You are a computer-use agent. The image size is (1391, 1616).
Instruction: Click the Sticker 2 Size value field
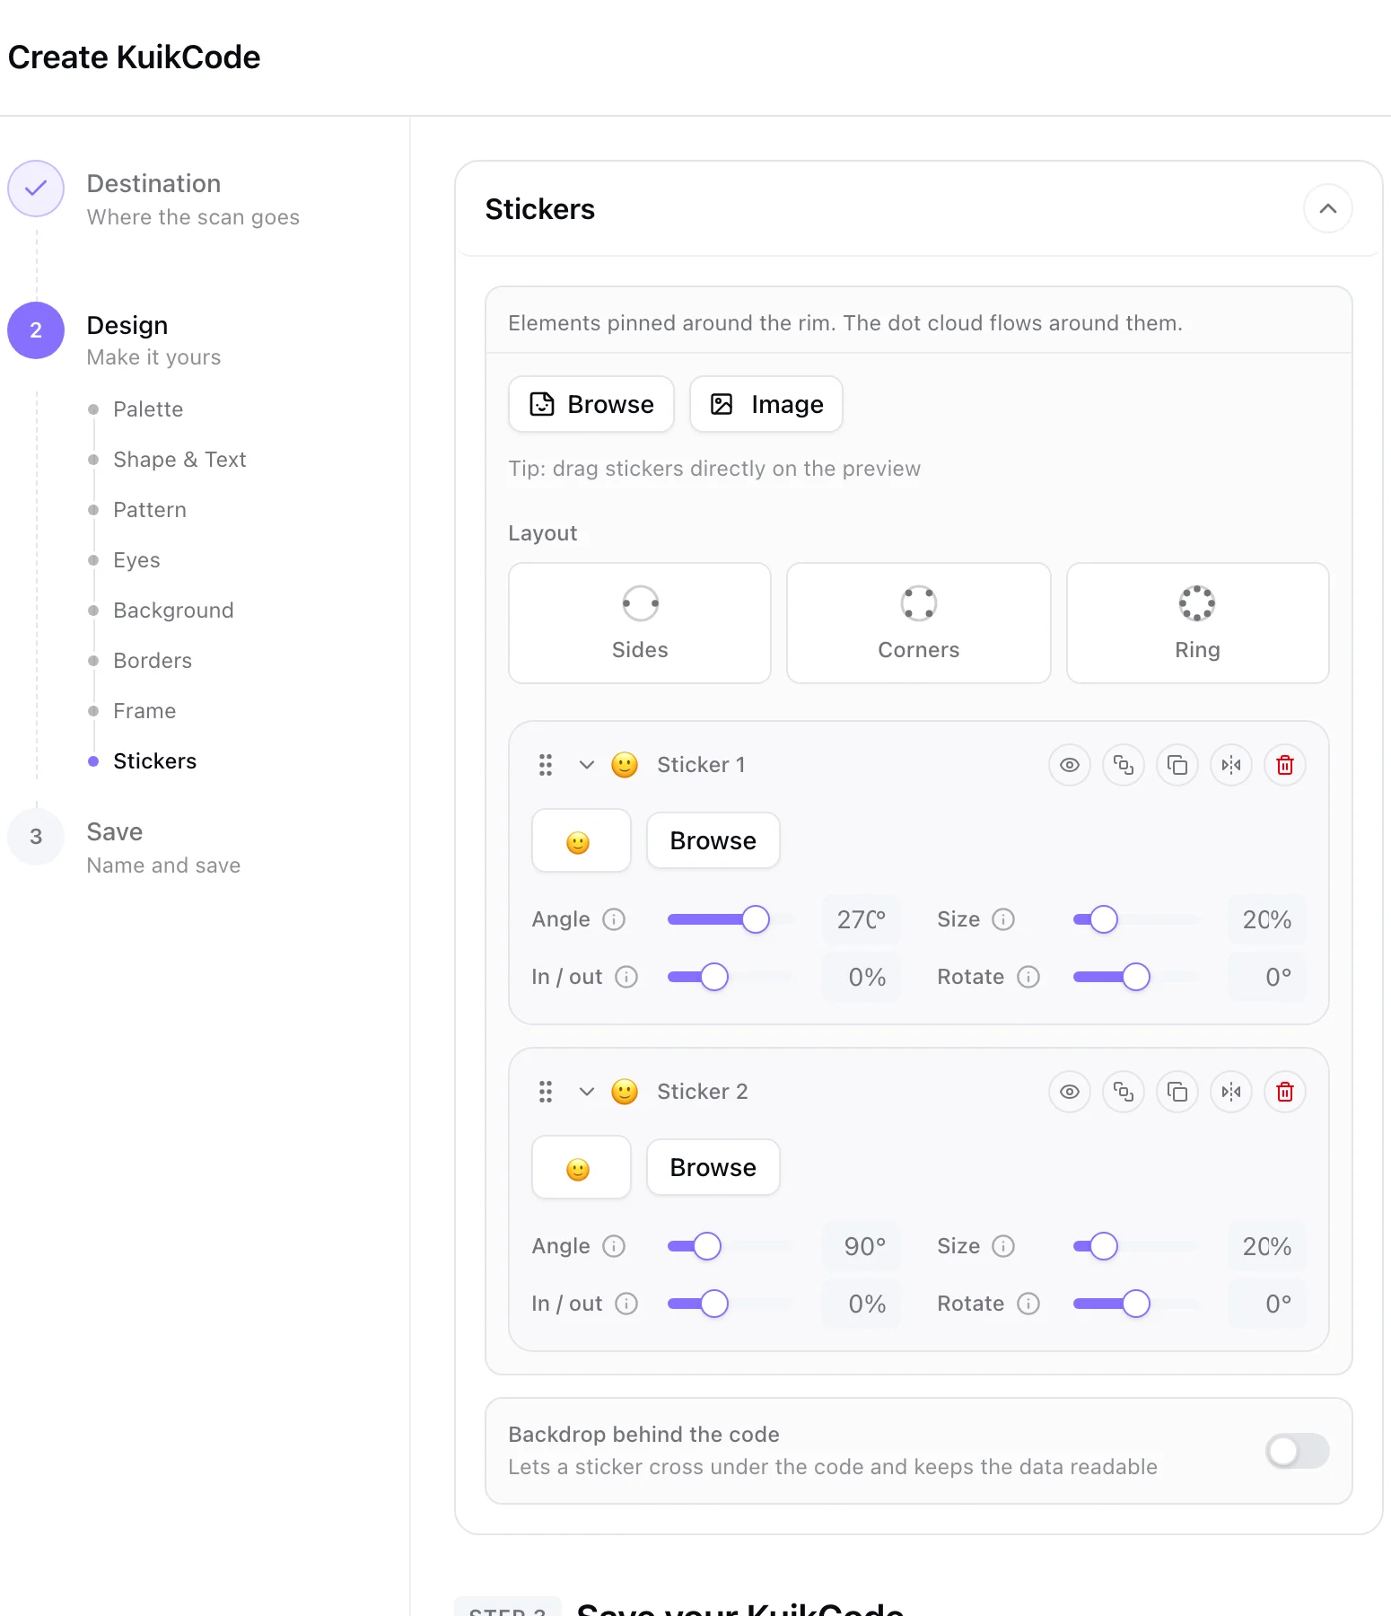tap(1267, 1246)
